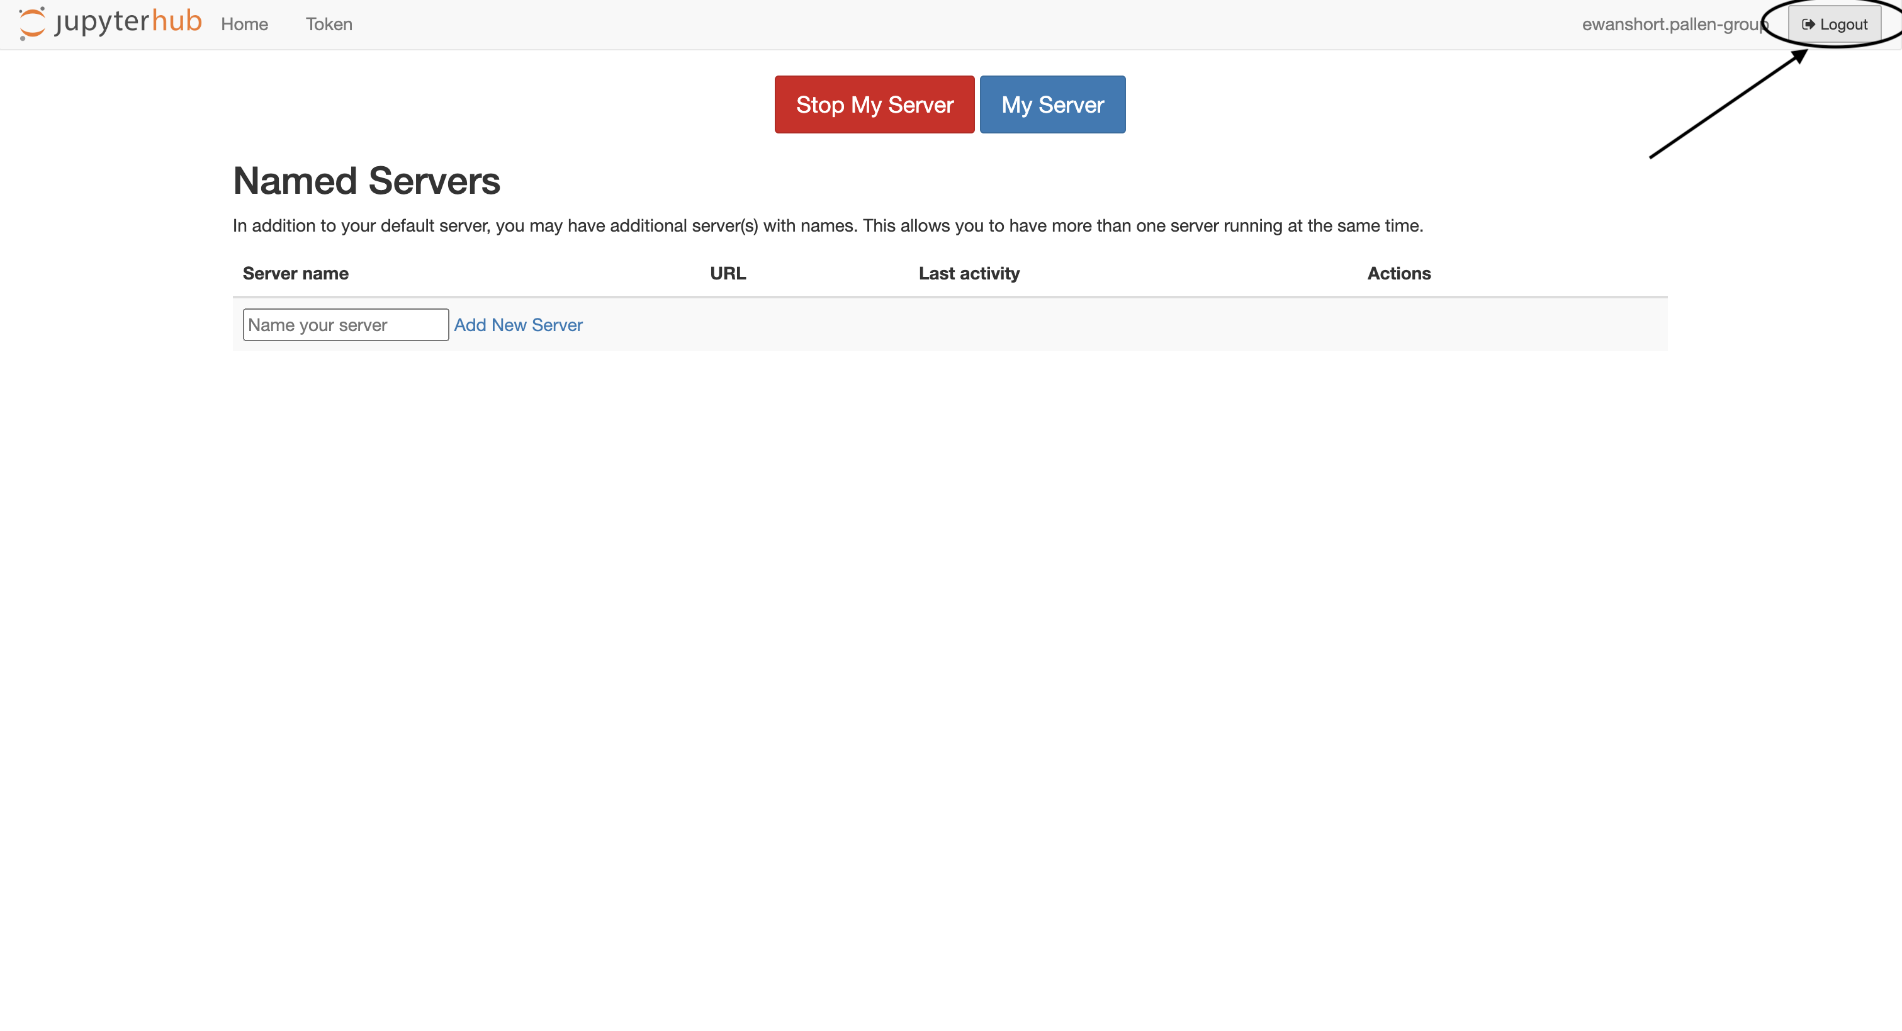
Task: Click the Jupyter swirl logo icon
Action: [x=31, y=24]
